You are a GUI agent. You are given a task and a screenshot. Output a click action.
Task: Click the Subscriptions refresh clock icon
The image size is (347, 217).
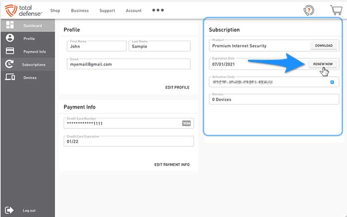(x=9, y=64)
